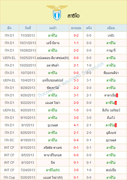Click the date 10/20/2013
Screen dimensions: 127x180
28,65
